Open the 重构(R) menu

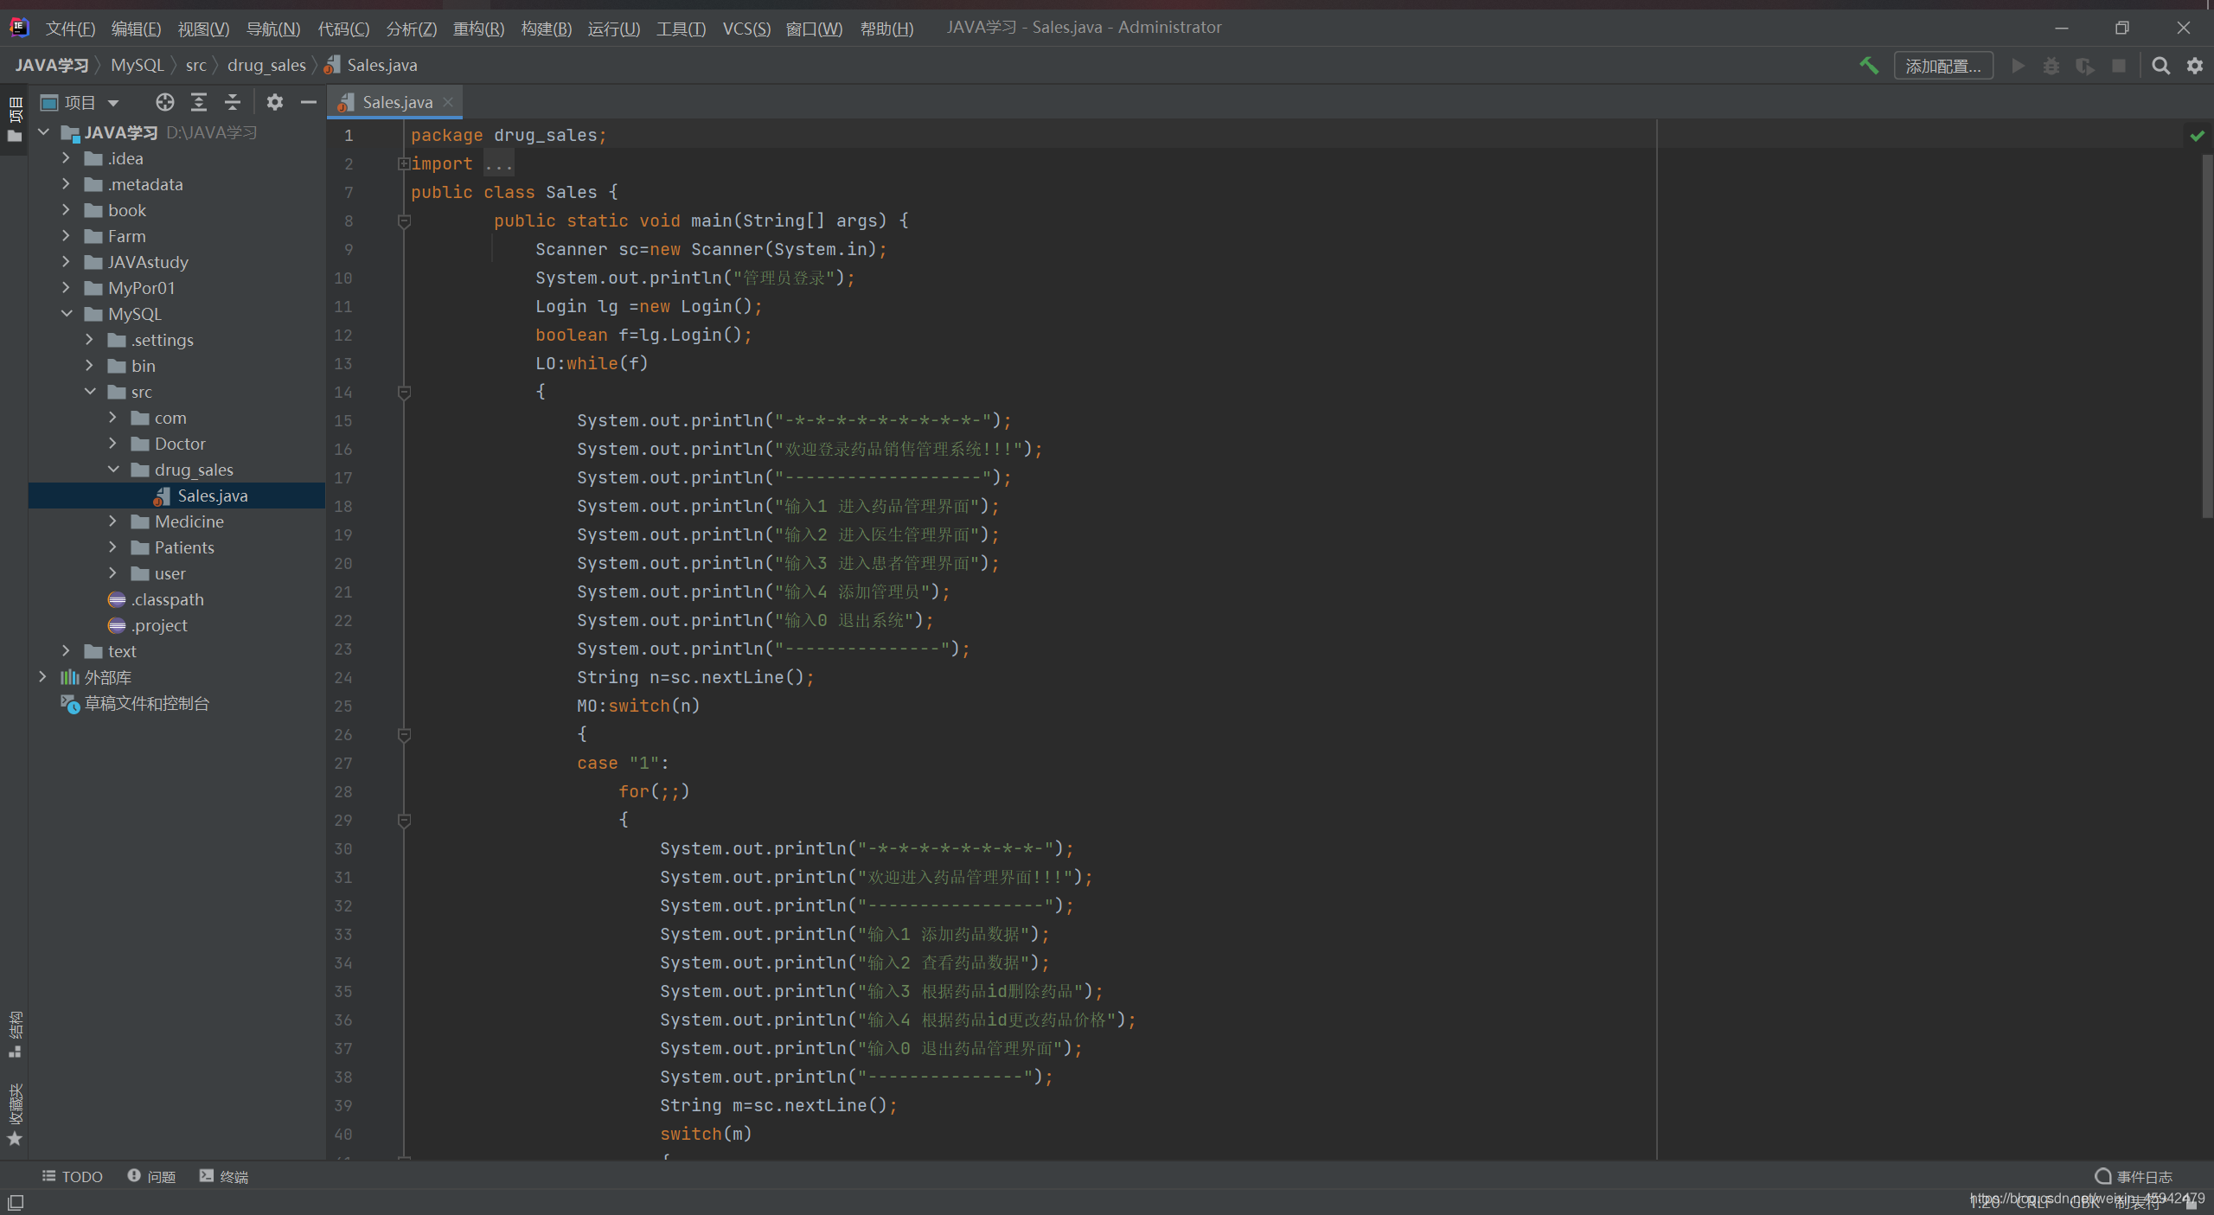point(478,29)
